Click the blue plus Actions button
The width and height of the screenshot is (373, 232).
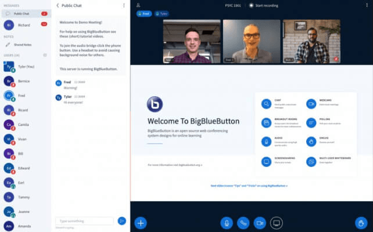pyautogui.click(x=141, y=222)
